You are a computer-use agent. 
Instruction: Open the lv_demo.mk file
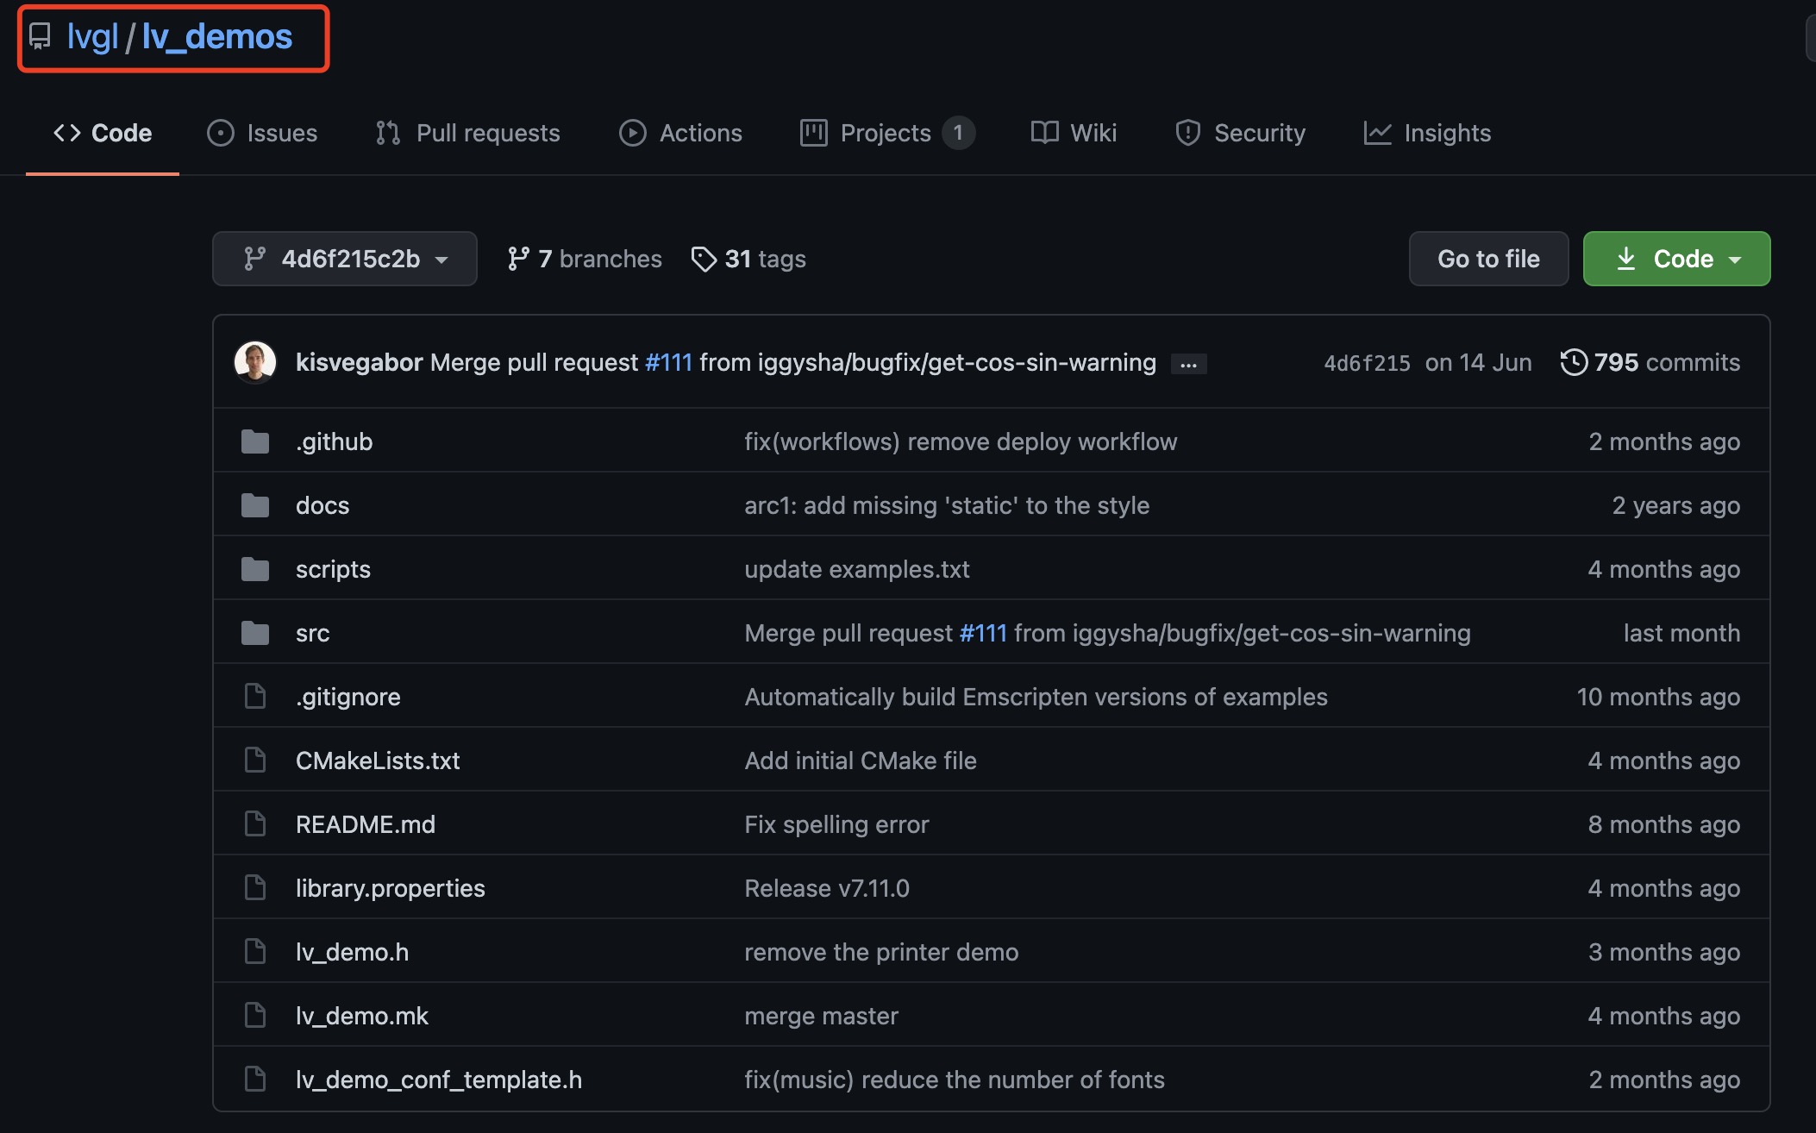tap(362, 1016)
